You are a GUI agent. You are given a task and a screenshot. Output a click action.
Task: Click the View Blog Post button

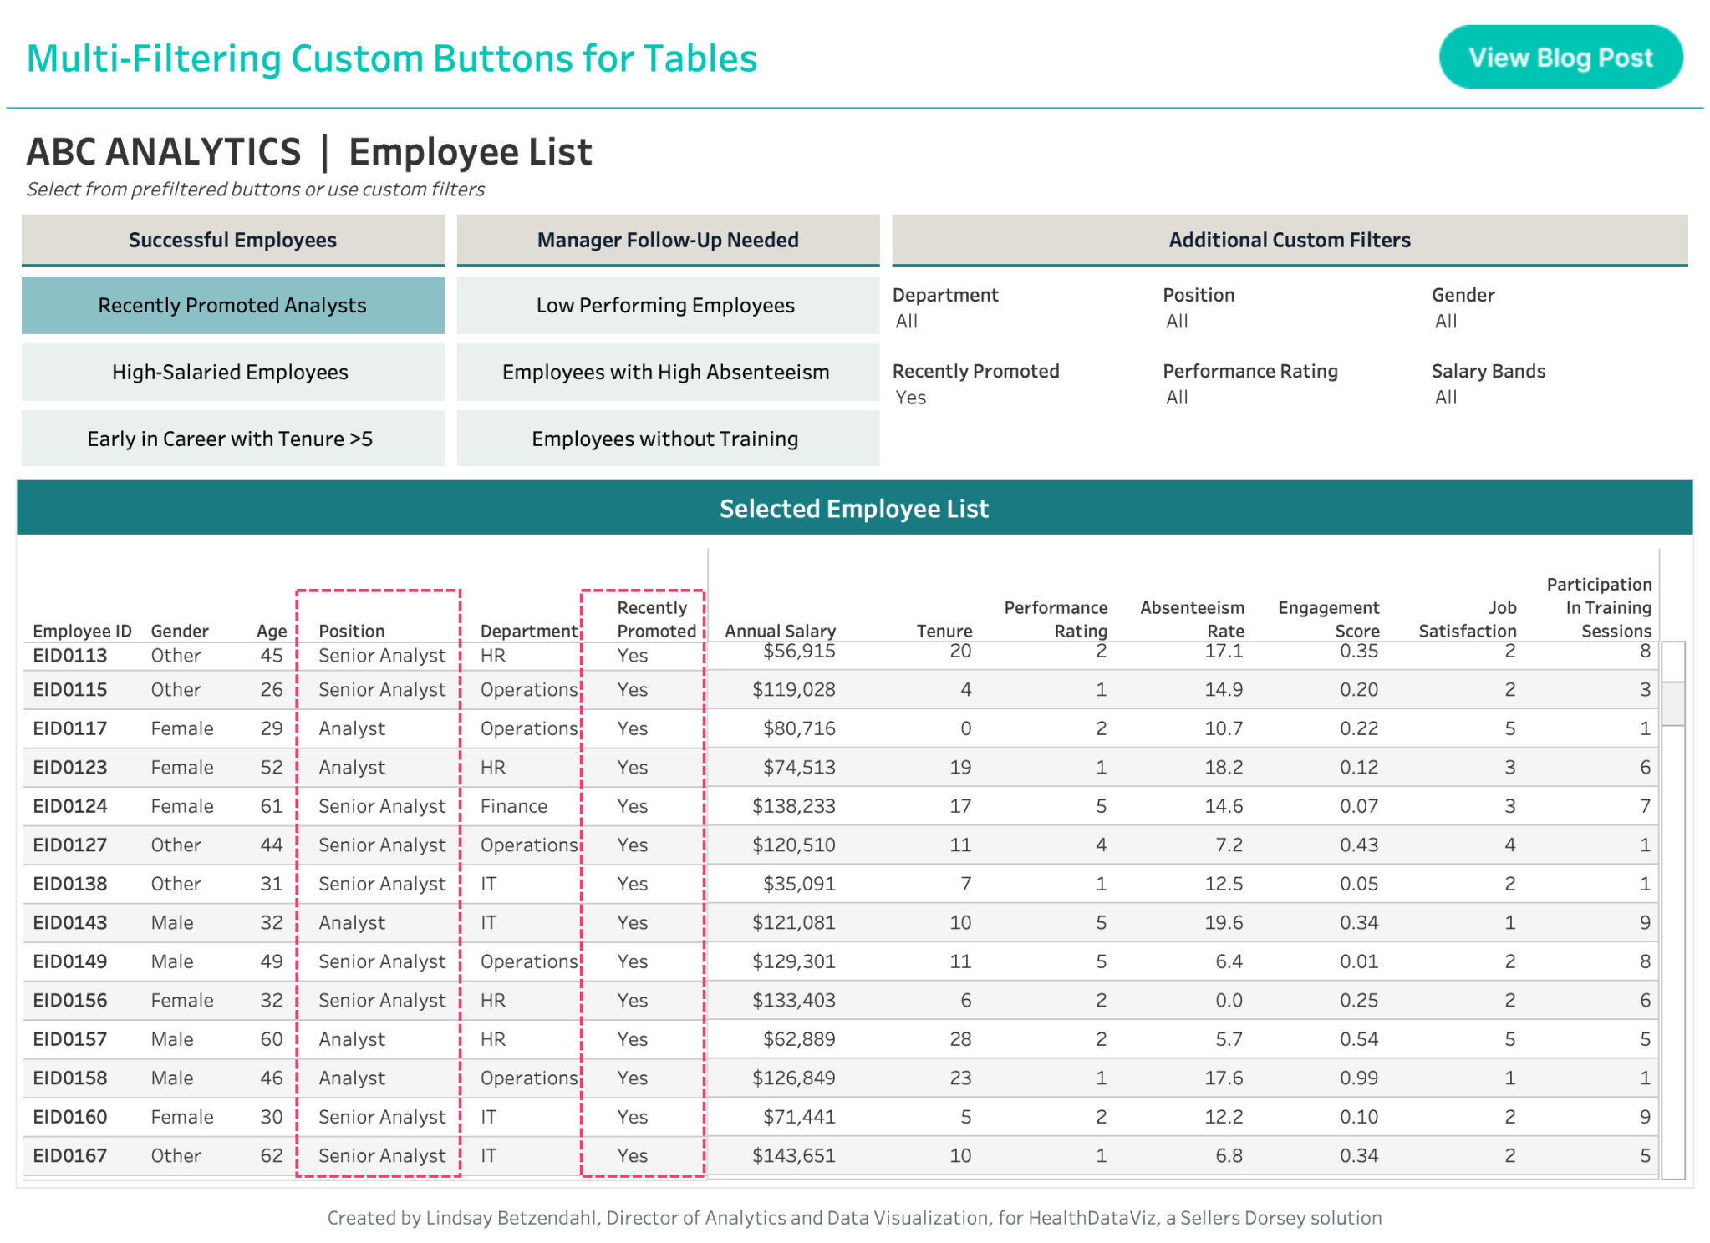1560,57
